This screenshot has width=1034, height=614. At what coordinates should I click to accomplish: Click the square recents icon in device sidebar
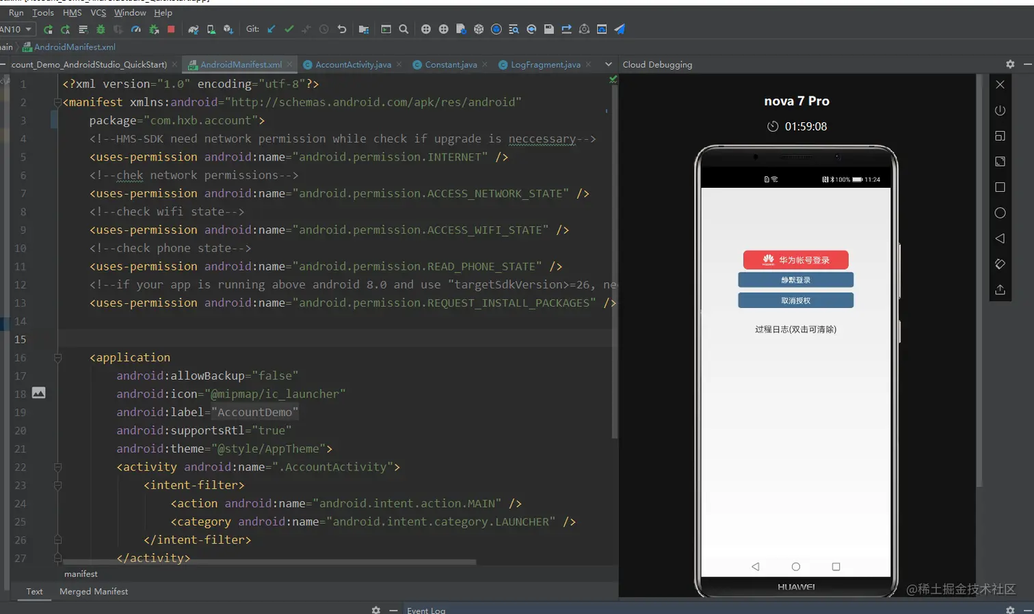(x=1000, y=187)
